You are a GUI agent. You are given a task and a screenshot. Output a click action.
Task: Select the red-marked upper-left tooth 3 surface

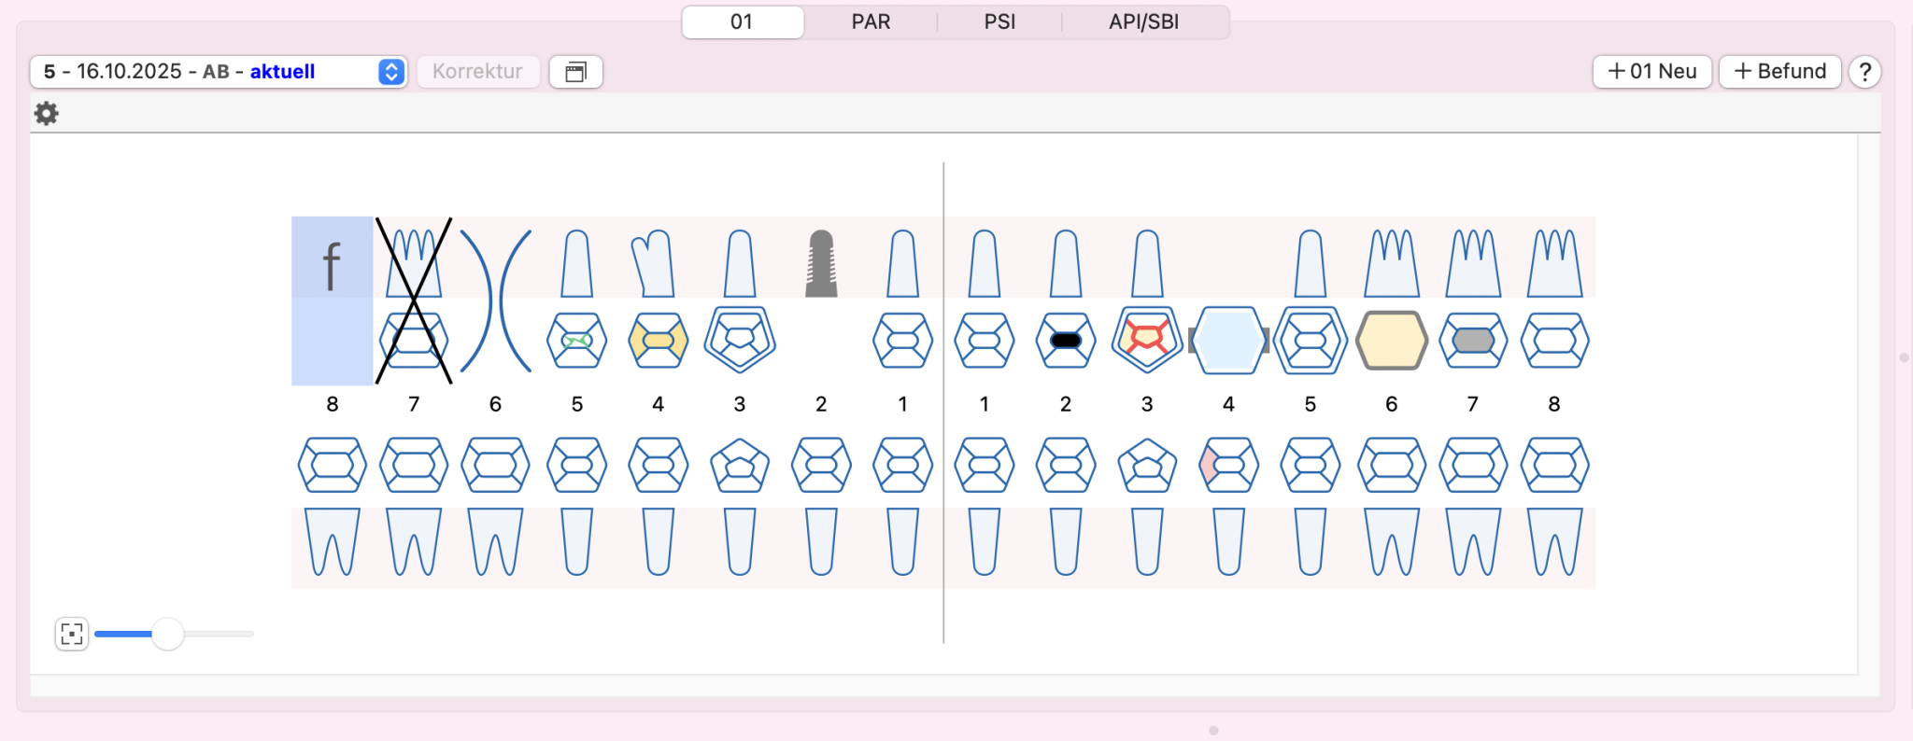coord(1146,339)
